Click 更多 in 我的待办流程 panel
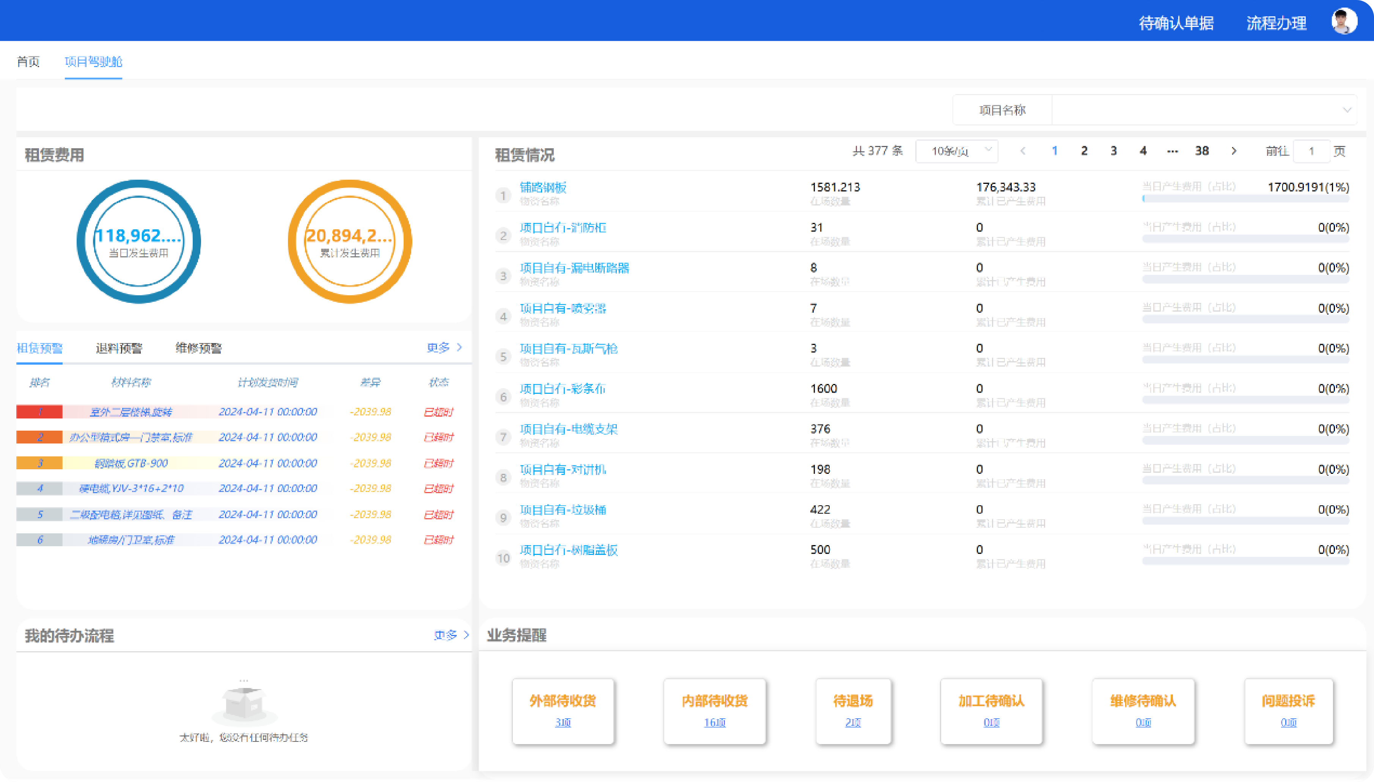The image size is (1374, 782). point(451,635)
